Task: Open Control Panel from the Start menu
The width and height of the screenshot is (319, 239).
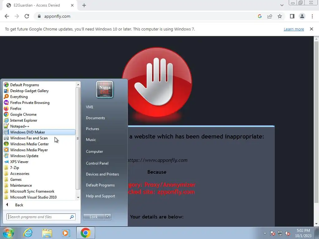Action: [97, 163]
